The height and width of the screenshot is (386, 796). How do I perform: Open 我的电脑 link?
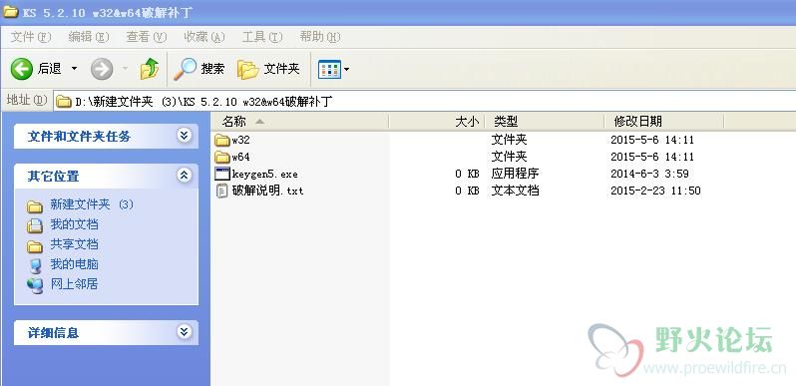74,264
